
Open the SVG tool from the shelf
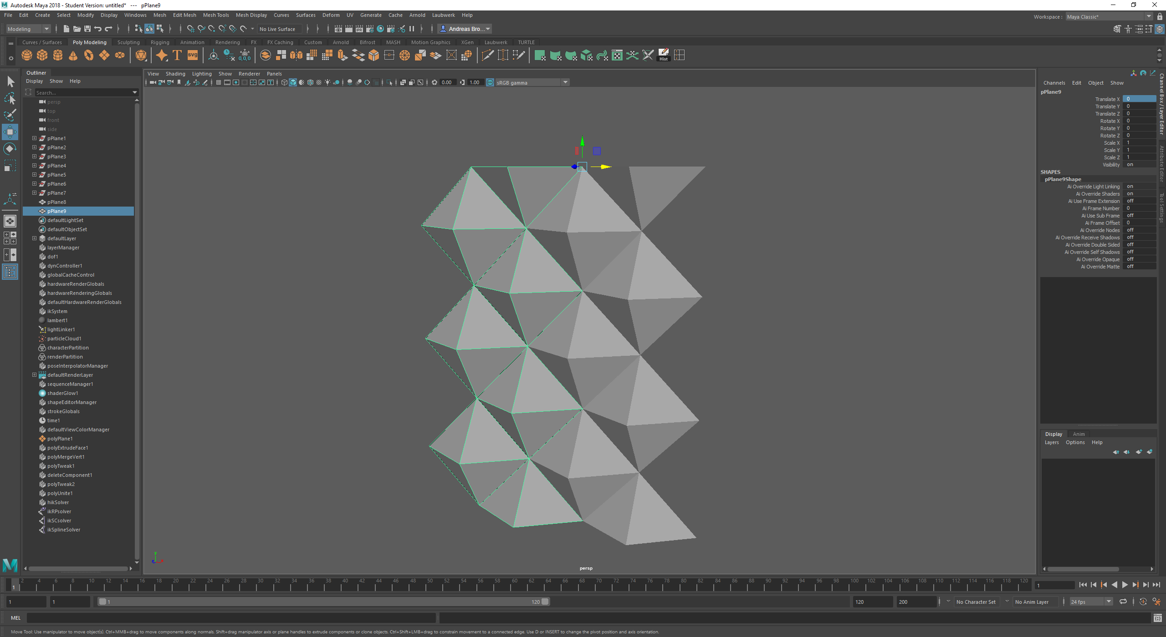click(x=192, y=55)
